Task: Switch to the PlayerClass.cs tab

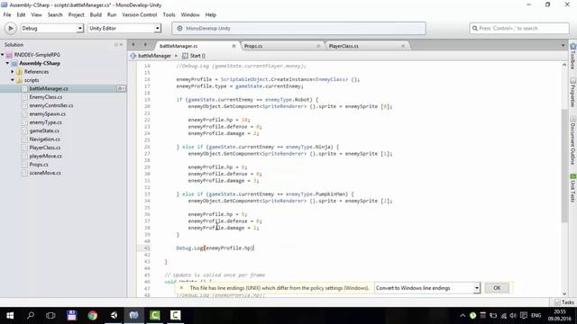Action: click(343, 46)
